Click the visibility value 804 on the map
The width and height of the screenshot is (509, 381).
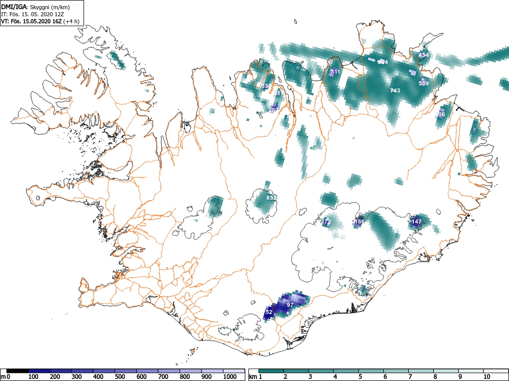383,62
